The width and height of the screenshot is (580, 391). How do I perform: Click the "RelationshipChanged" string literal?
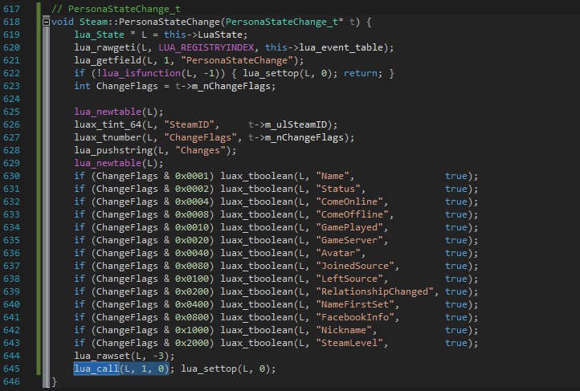[374, 291]
